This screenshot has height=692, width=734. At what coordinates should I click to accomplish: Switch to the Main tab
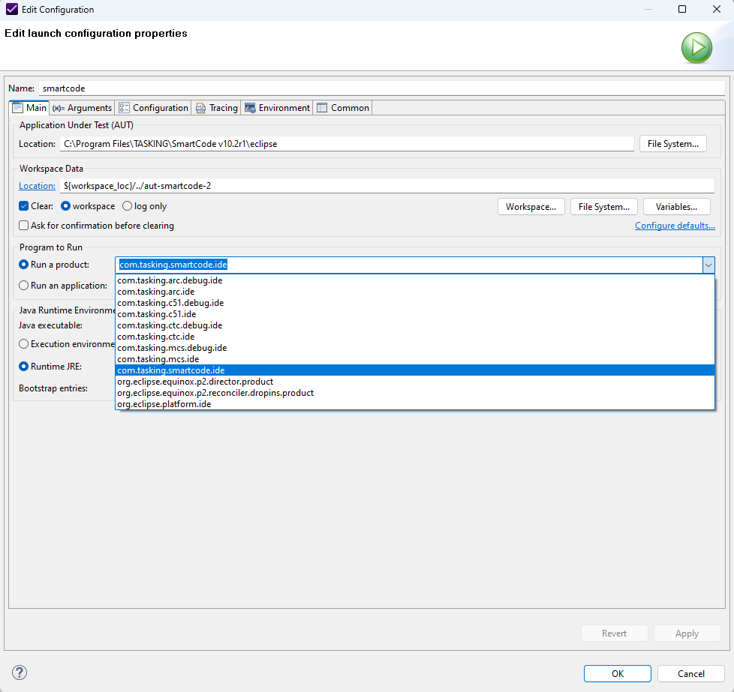tap(29, 108)
